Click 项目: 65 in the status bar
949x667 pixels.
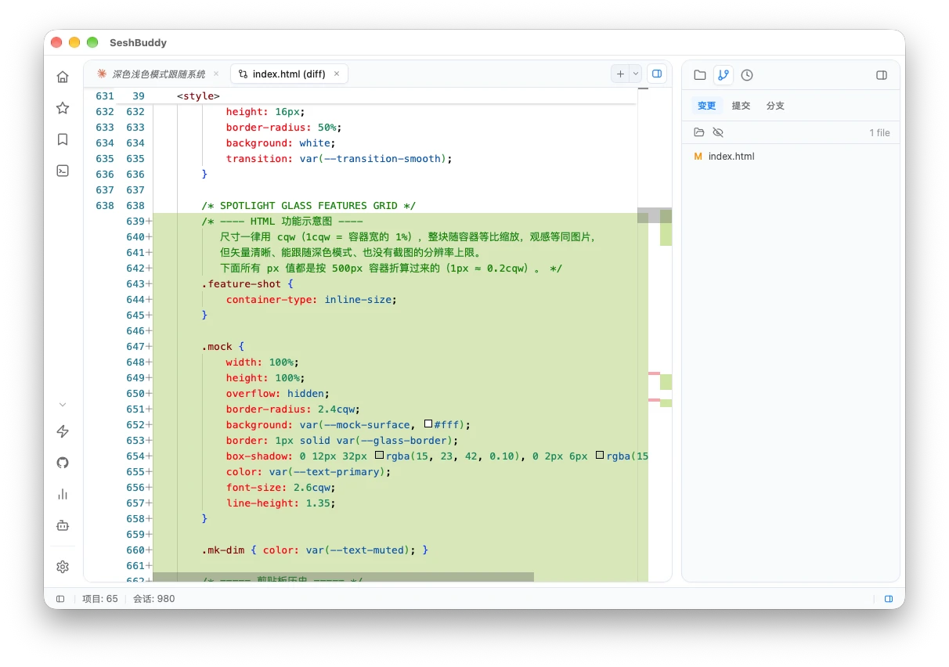click(100, 599)
